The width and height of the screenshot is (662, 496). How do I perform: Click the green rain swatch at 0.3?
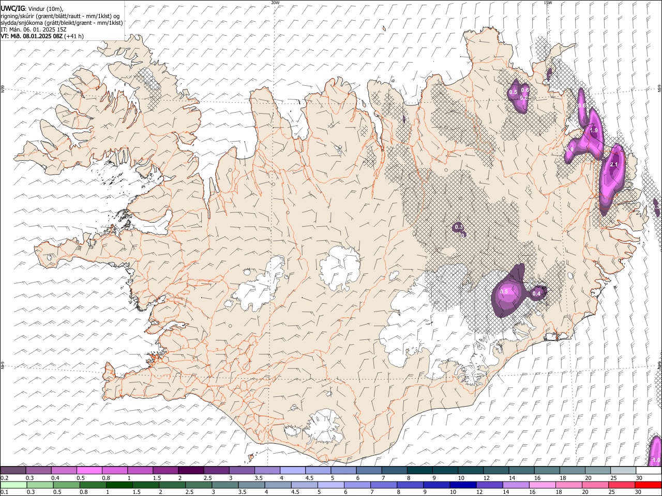(40, 485)
